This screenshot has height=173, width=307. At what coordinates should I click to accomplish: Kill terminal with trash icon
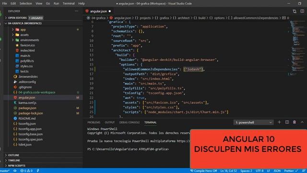[295, 122]
